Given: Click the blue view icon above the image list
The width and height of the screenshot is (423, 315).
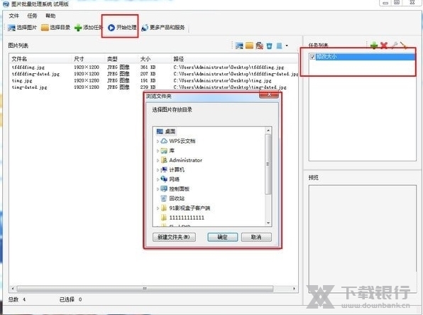Looking at the screenshot, I should pos(279,46).
